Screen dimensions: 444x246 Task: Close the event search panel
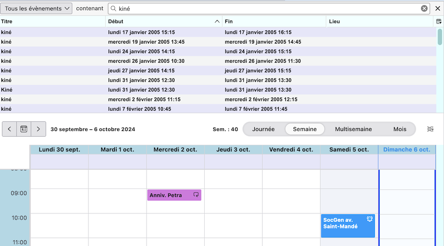(x=437, y=9)
